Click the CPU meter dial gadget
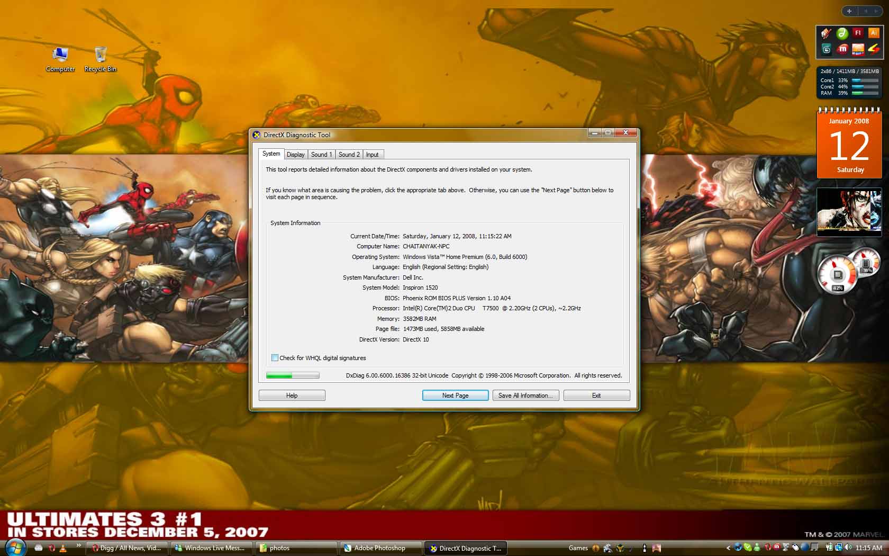889x556 pixels. click(838, 274)
